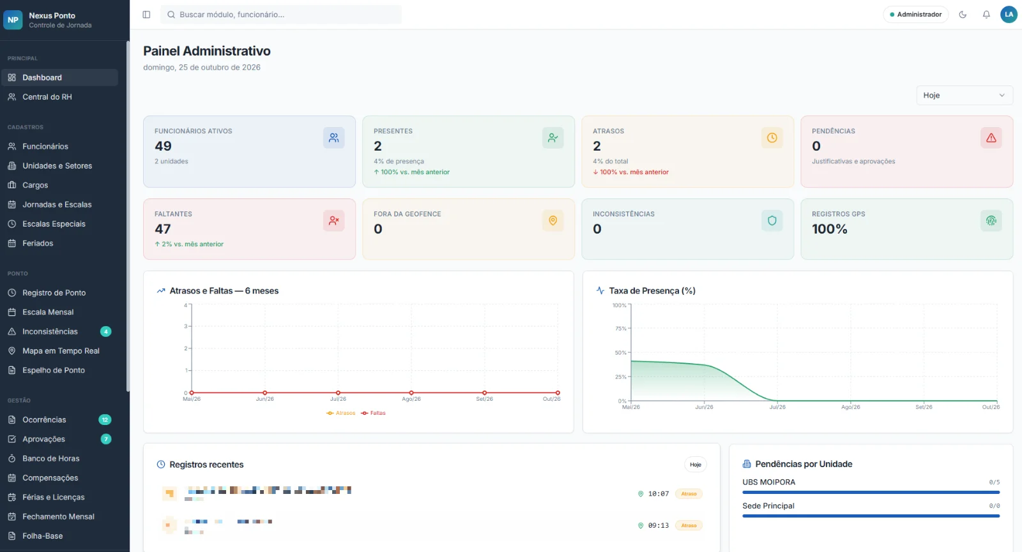Navigate to Cargos
This screenshot has height=552, width=1022.
coord(59,185)
